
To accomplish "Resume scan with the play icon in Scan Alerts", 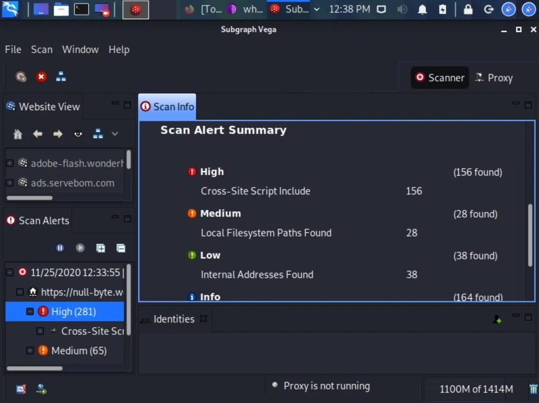I will tap(80, 248).
